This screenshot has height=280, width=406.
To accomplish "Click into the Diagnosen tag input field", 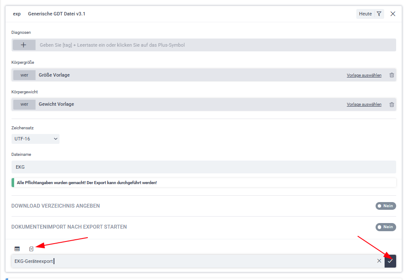I will click(214, 45).
